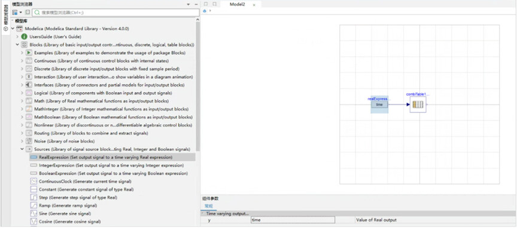Screen dimensions: 517x228
Task: Click the Discrete package icon
Action: coord(29,69)
